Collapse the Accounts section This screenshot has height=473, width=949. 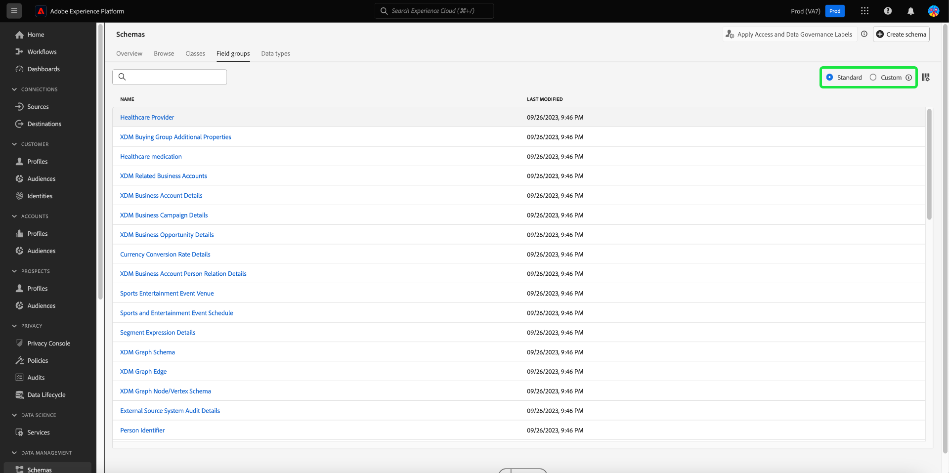point(14,216)
